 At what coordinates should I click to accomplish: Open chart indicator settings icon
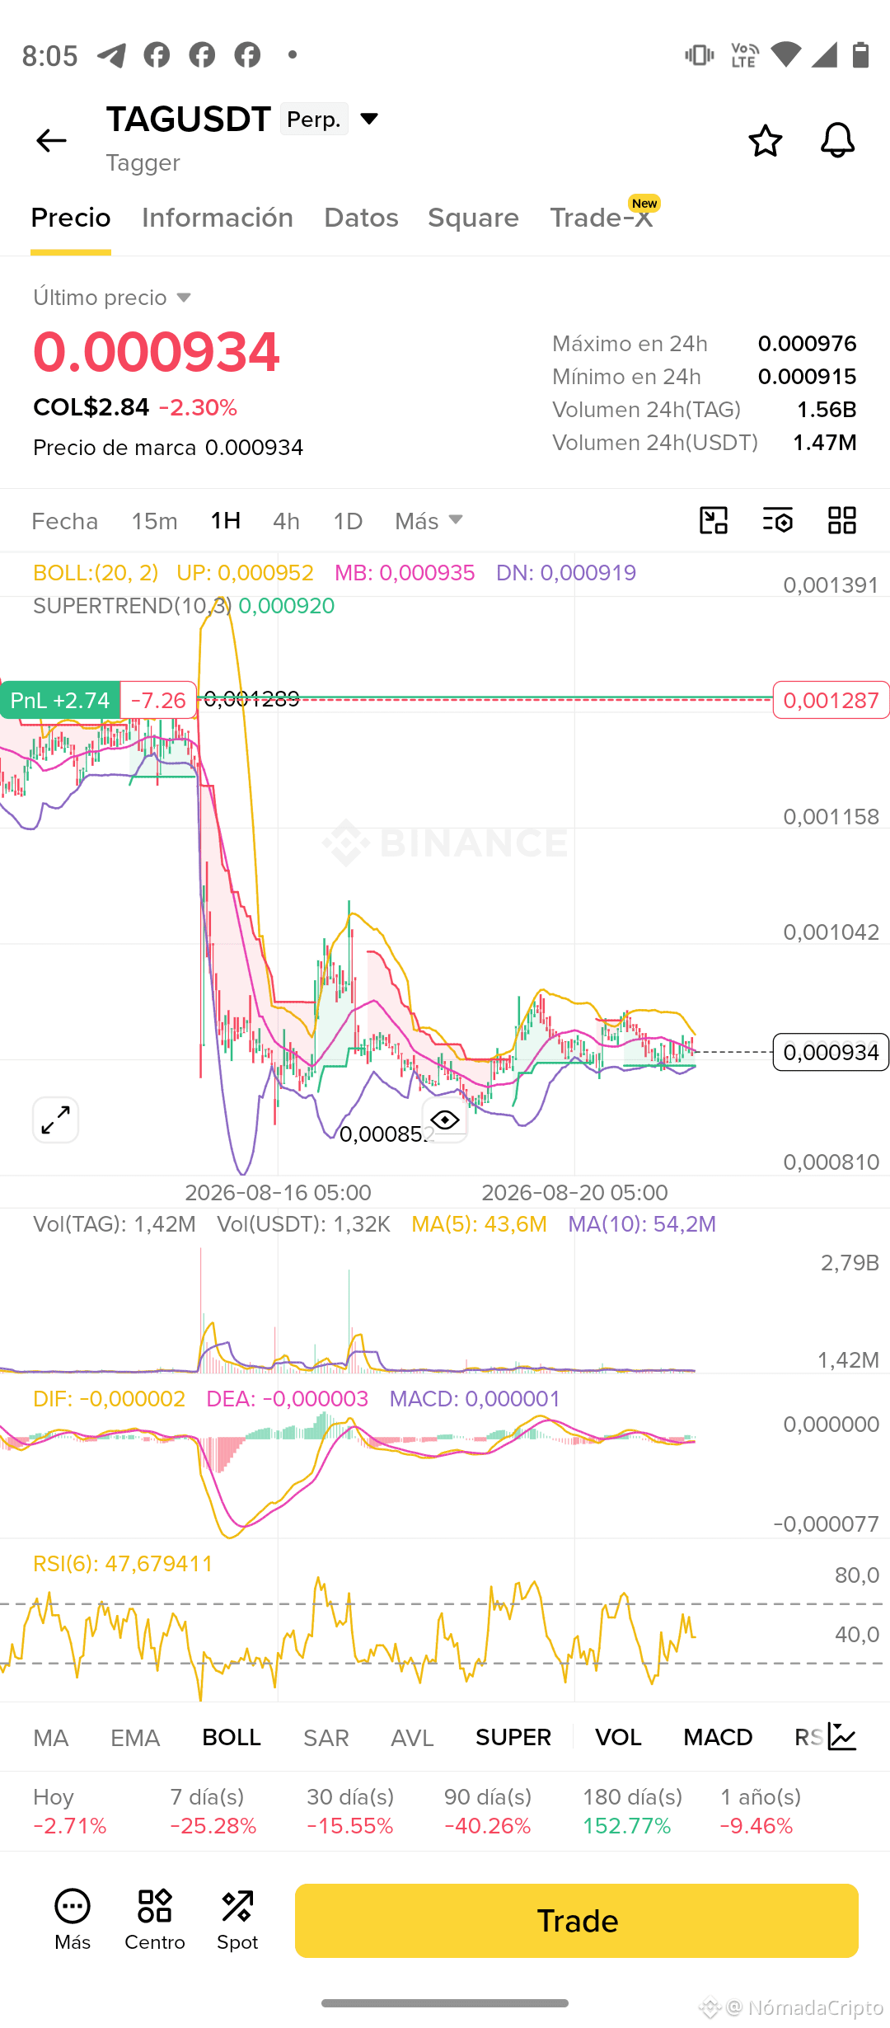coord(778,521)
